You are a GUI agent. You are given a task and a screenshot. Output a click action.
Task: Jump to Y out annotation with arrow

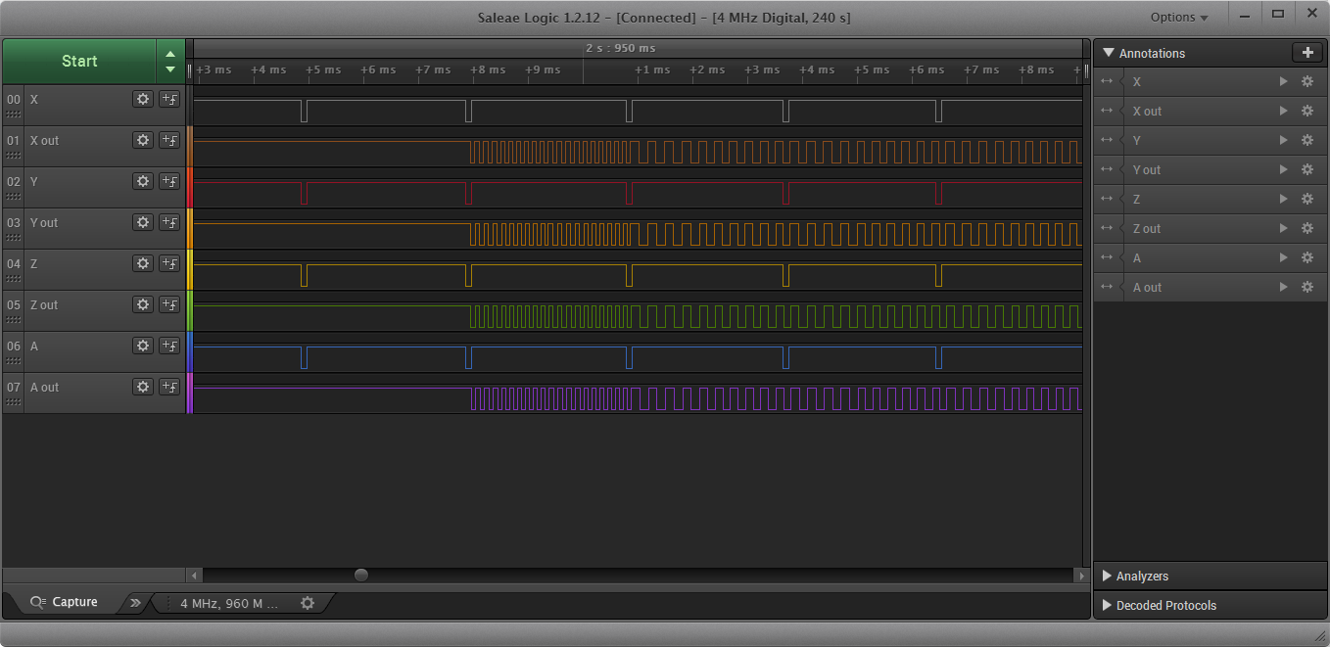(1283, 170)
